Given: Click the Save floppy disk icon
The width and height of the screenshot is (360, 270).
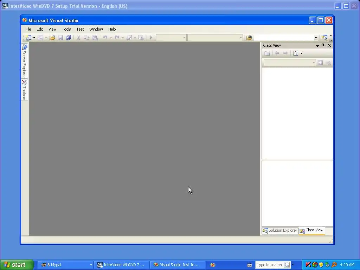Looking at the screenshot, I should [x=60, y=38].
